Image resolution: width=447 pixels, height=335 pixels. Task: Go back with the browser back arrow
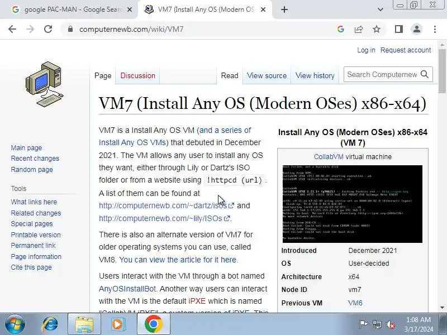12,29
